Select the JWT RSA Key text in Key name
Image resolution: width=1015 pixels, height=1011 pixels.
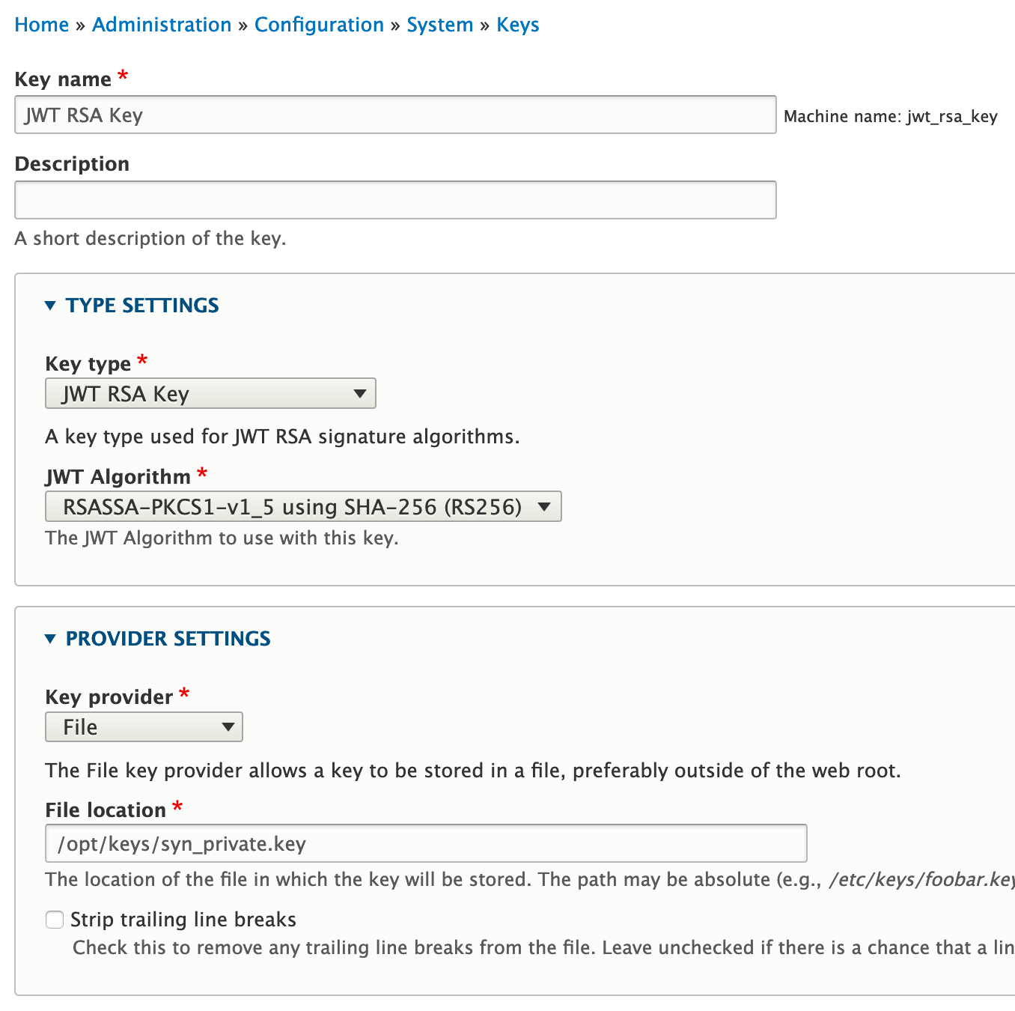[82, 115]
